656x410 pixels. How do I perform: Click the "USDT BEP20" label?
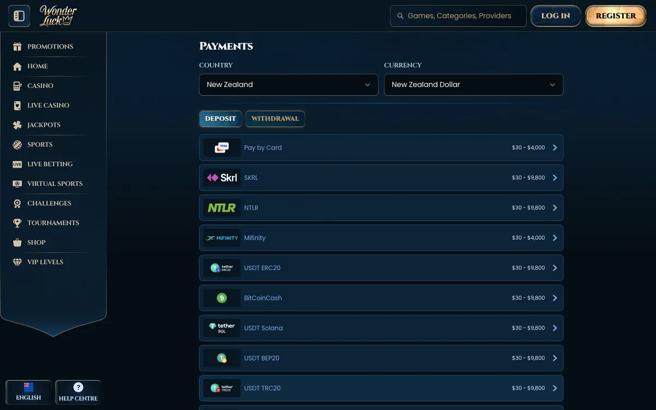pyautogui.click(x=262, y=358)
